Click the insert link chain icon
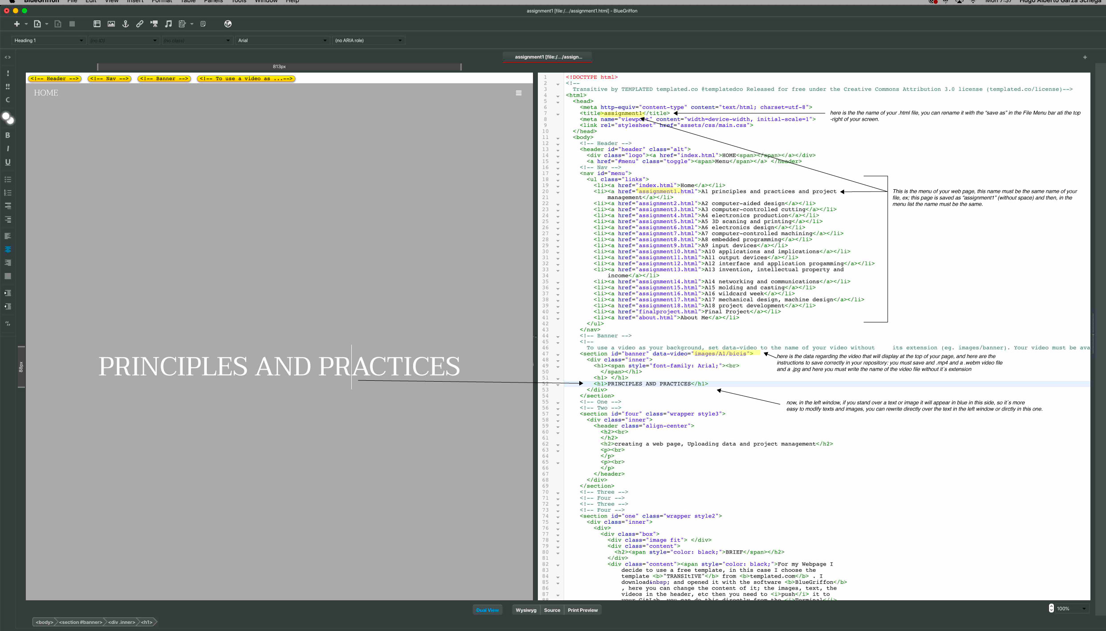The width and height of the screenshot is (1106, 631). pyautogui.click(x=140, y=24)
